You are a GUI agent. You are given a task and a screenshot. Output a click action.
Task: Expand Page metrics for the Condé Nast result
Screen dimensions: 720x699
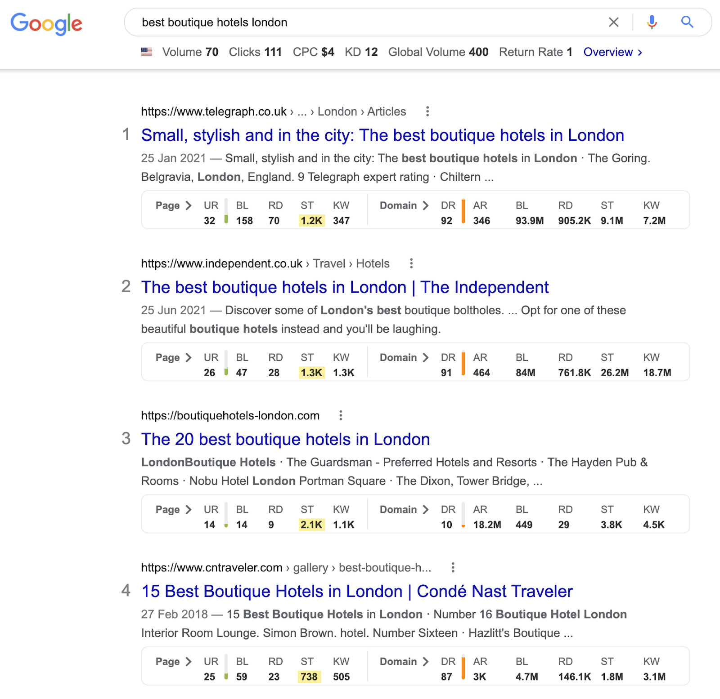(173, 662)
